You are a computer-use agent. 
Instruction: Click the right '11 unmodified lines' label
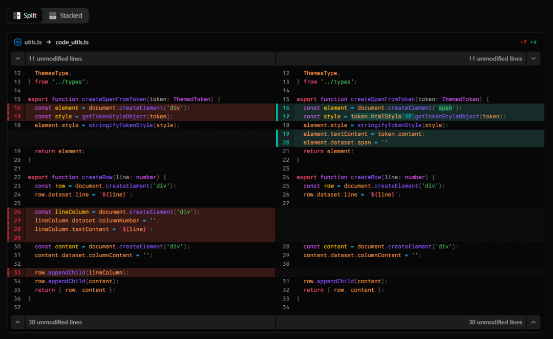click(495, 58)
